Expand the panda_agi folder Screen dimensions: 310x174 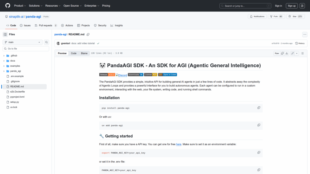4,71
